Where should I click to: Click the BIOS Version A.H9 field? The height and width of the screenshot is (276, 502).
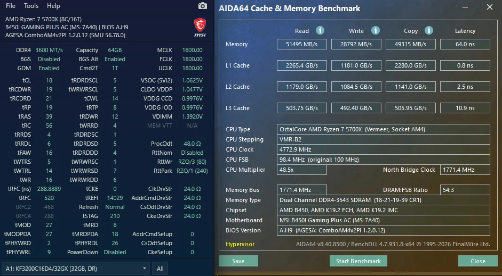383,230
